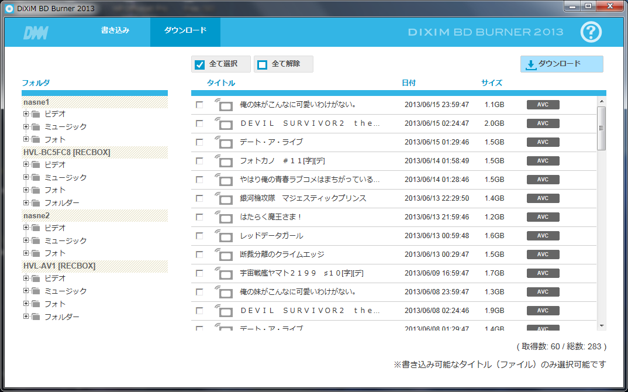Sort by the タイトル column header
Screen dimensions: 628x392
tap(220, 83)
